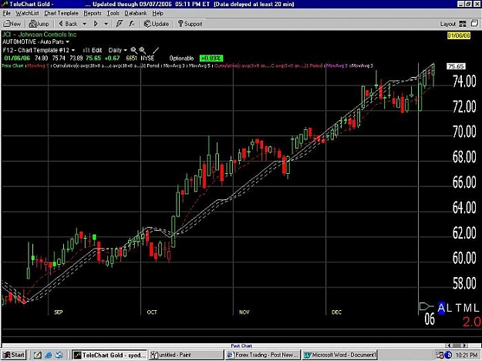
Task: Click the OCT month label
Action: [152, 313]
